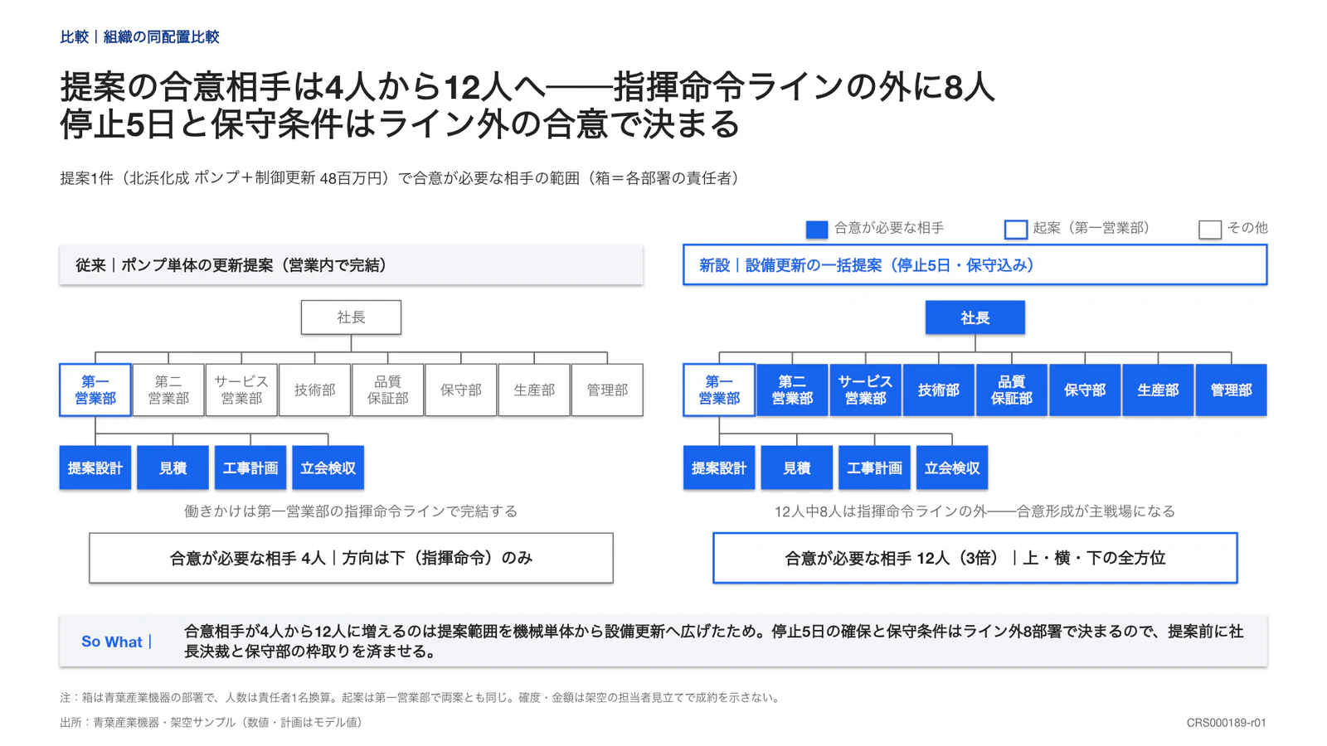Select 提案設計 box under the 新設 chart
Screen dimensions: 1327x746
click(x=719, y=467)
